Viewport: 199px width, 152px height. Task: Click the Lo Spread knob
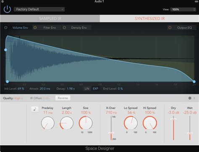[x=131, y=123]
